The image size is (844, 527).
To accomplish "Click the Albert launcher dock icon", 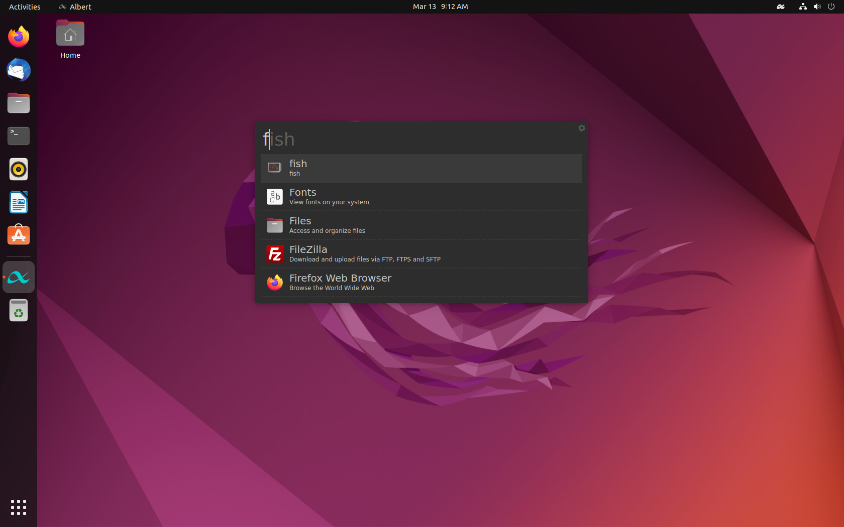I will pos(19,277).
